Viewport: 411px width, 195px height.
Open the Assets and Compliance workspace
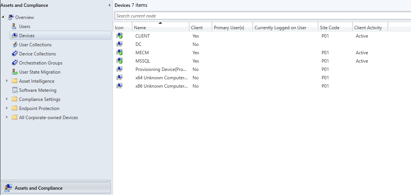56,188
